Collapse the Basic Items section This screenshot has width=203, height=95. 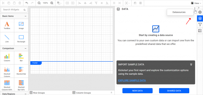point(25,16)
